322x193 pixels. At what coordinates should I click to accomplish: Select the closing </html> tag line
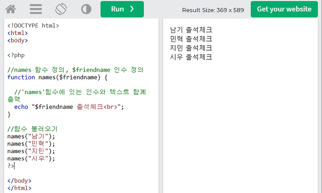click(x=19, y=188)
